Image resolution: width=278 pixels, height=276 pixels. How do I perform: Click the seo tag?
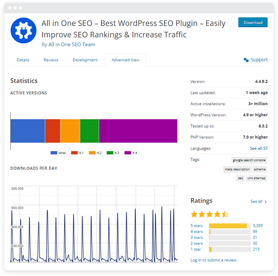241,178
